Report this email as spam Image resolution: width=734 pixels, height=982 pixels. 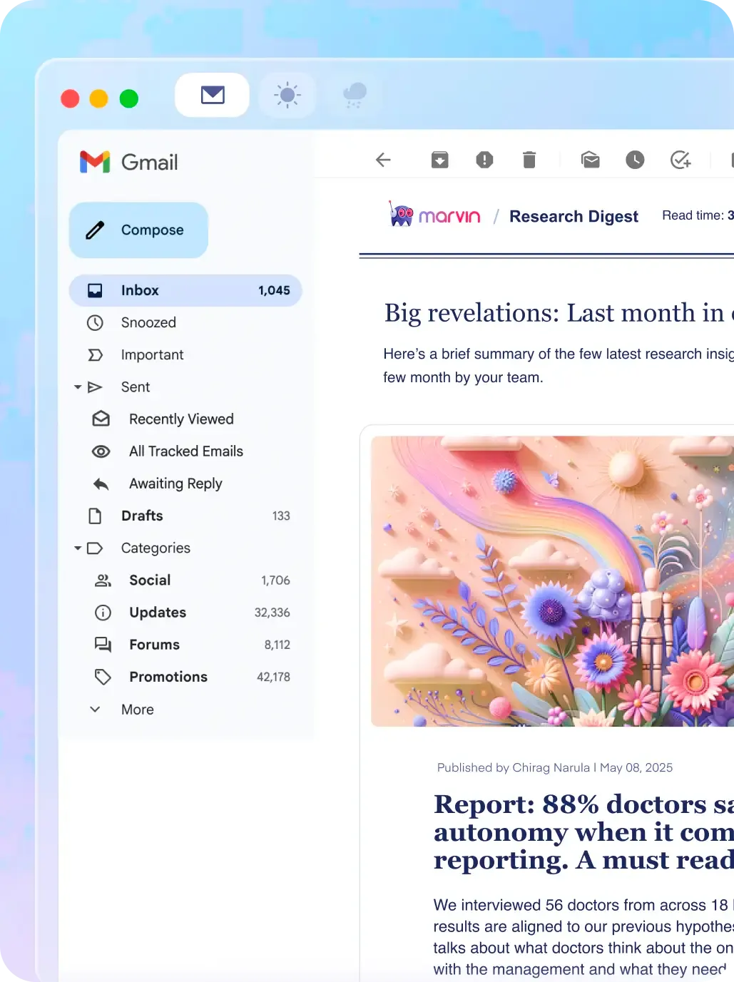point(484,160)
